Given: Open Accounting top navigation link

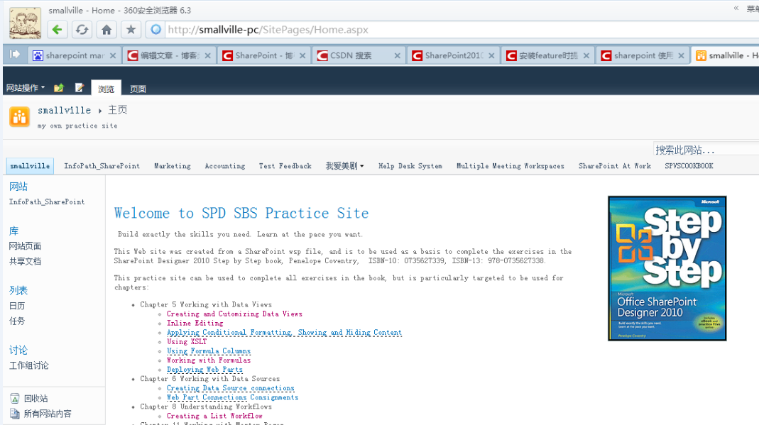Looking at the screenshot, I should pos(225,166).
